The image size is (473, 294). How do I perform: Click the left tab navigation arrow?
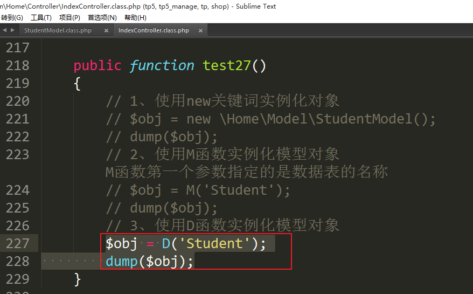4,30
